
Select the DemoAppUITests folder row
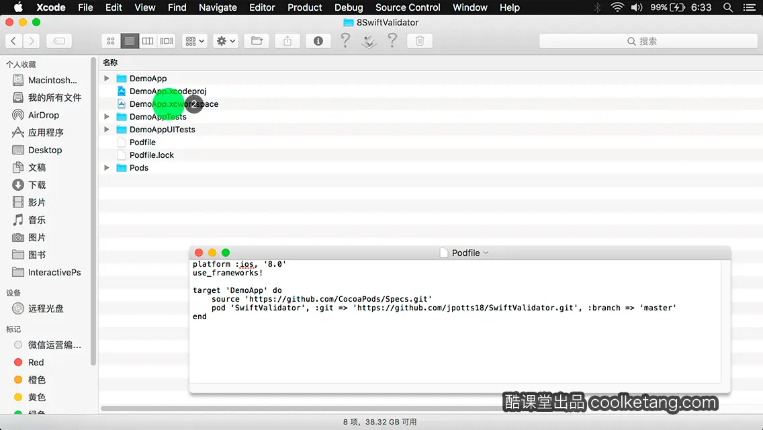pos(162,130)
